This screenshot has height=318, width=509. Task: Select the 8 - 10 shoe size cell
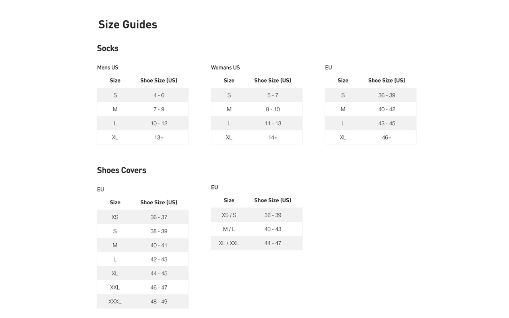(273, 109)
